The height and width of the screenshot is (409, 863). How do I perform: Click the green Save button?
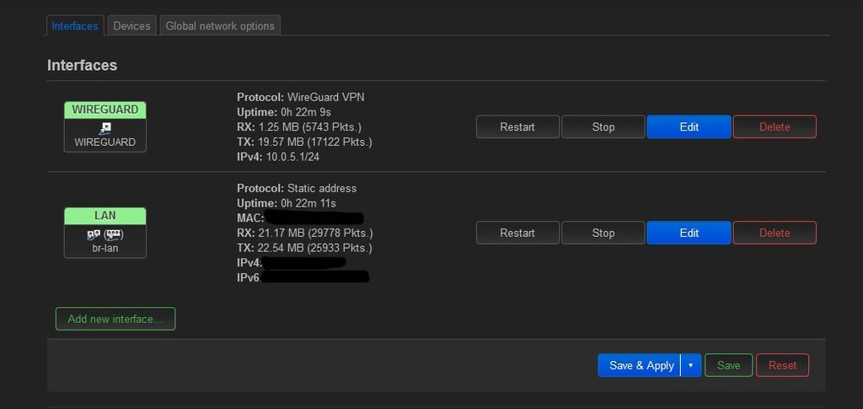728,365
